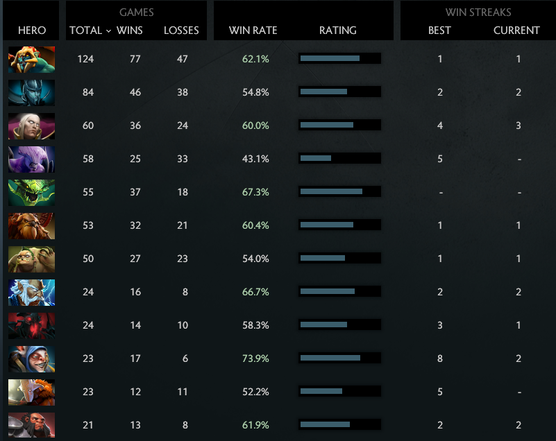Click the top hero portrait with 124 games
Viewport: 556px width, 441px height.
tap(31, 58)
